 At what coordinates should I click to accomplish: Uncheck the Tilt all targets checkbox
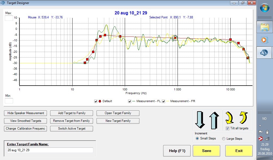[x=227, y=128]
